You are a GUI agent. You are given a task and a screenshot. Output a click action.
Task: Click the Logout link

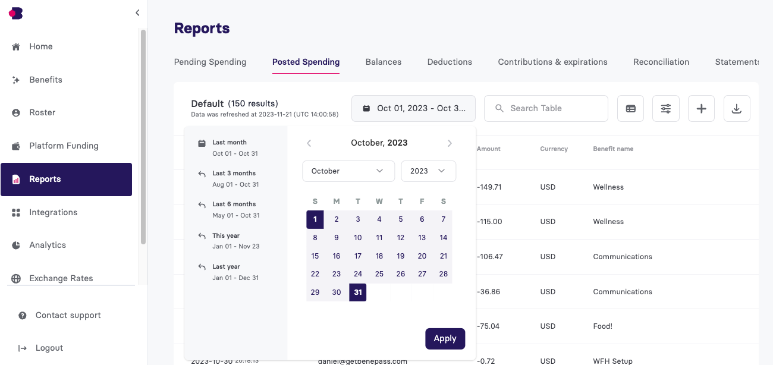(x=49, y=348)
